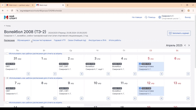Open Волейбол event on 11 April
This screenshot has width=196, height=110.
tap(124, 91)
